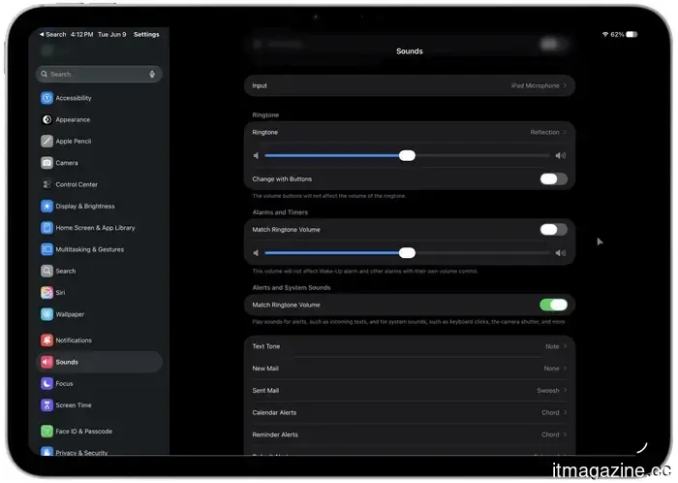Viewport: 678px width, 483px height.
Task: Click the Camera label in sidebar
Action: click(67, 163)
